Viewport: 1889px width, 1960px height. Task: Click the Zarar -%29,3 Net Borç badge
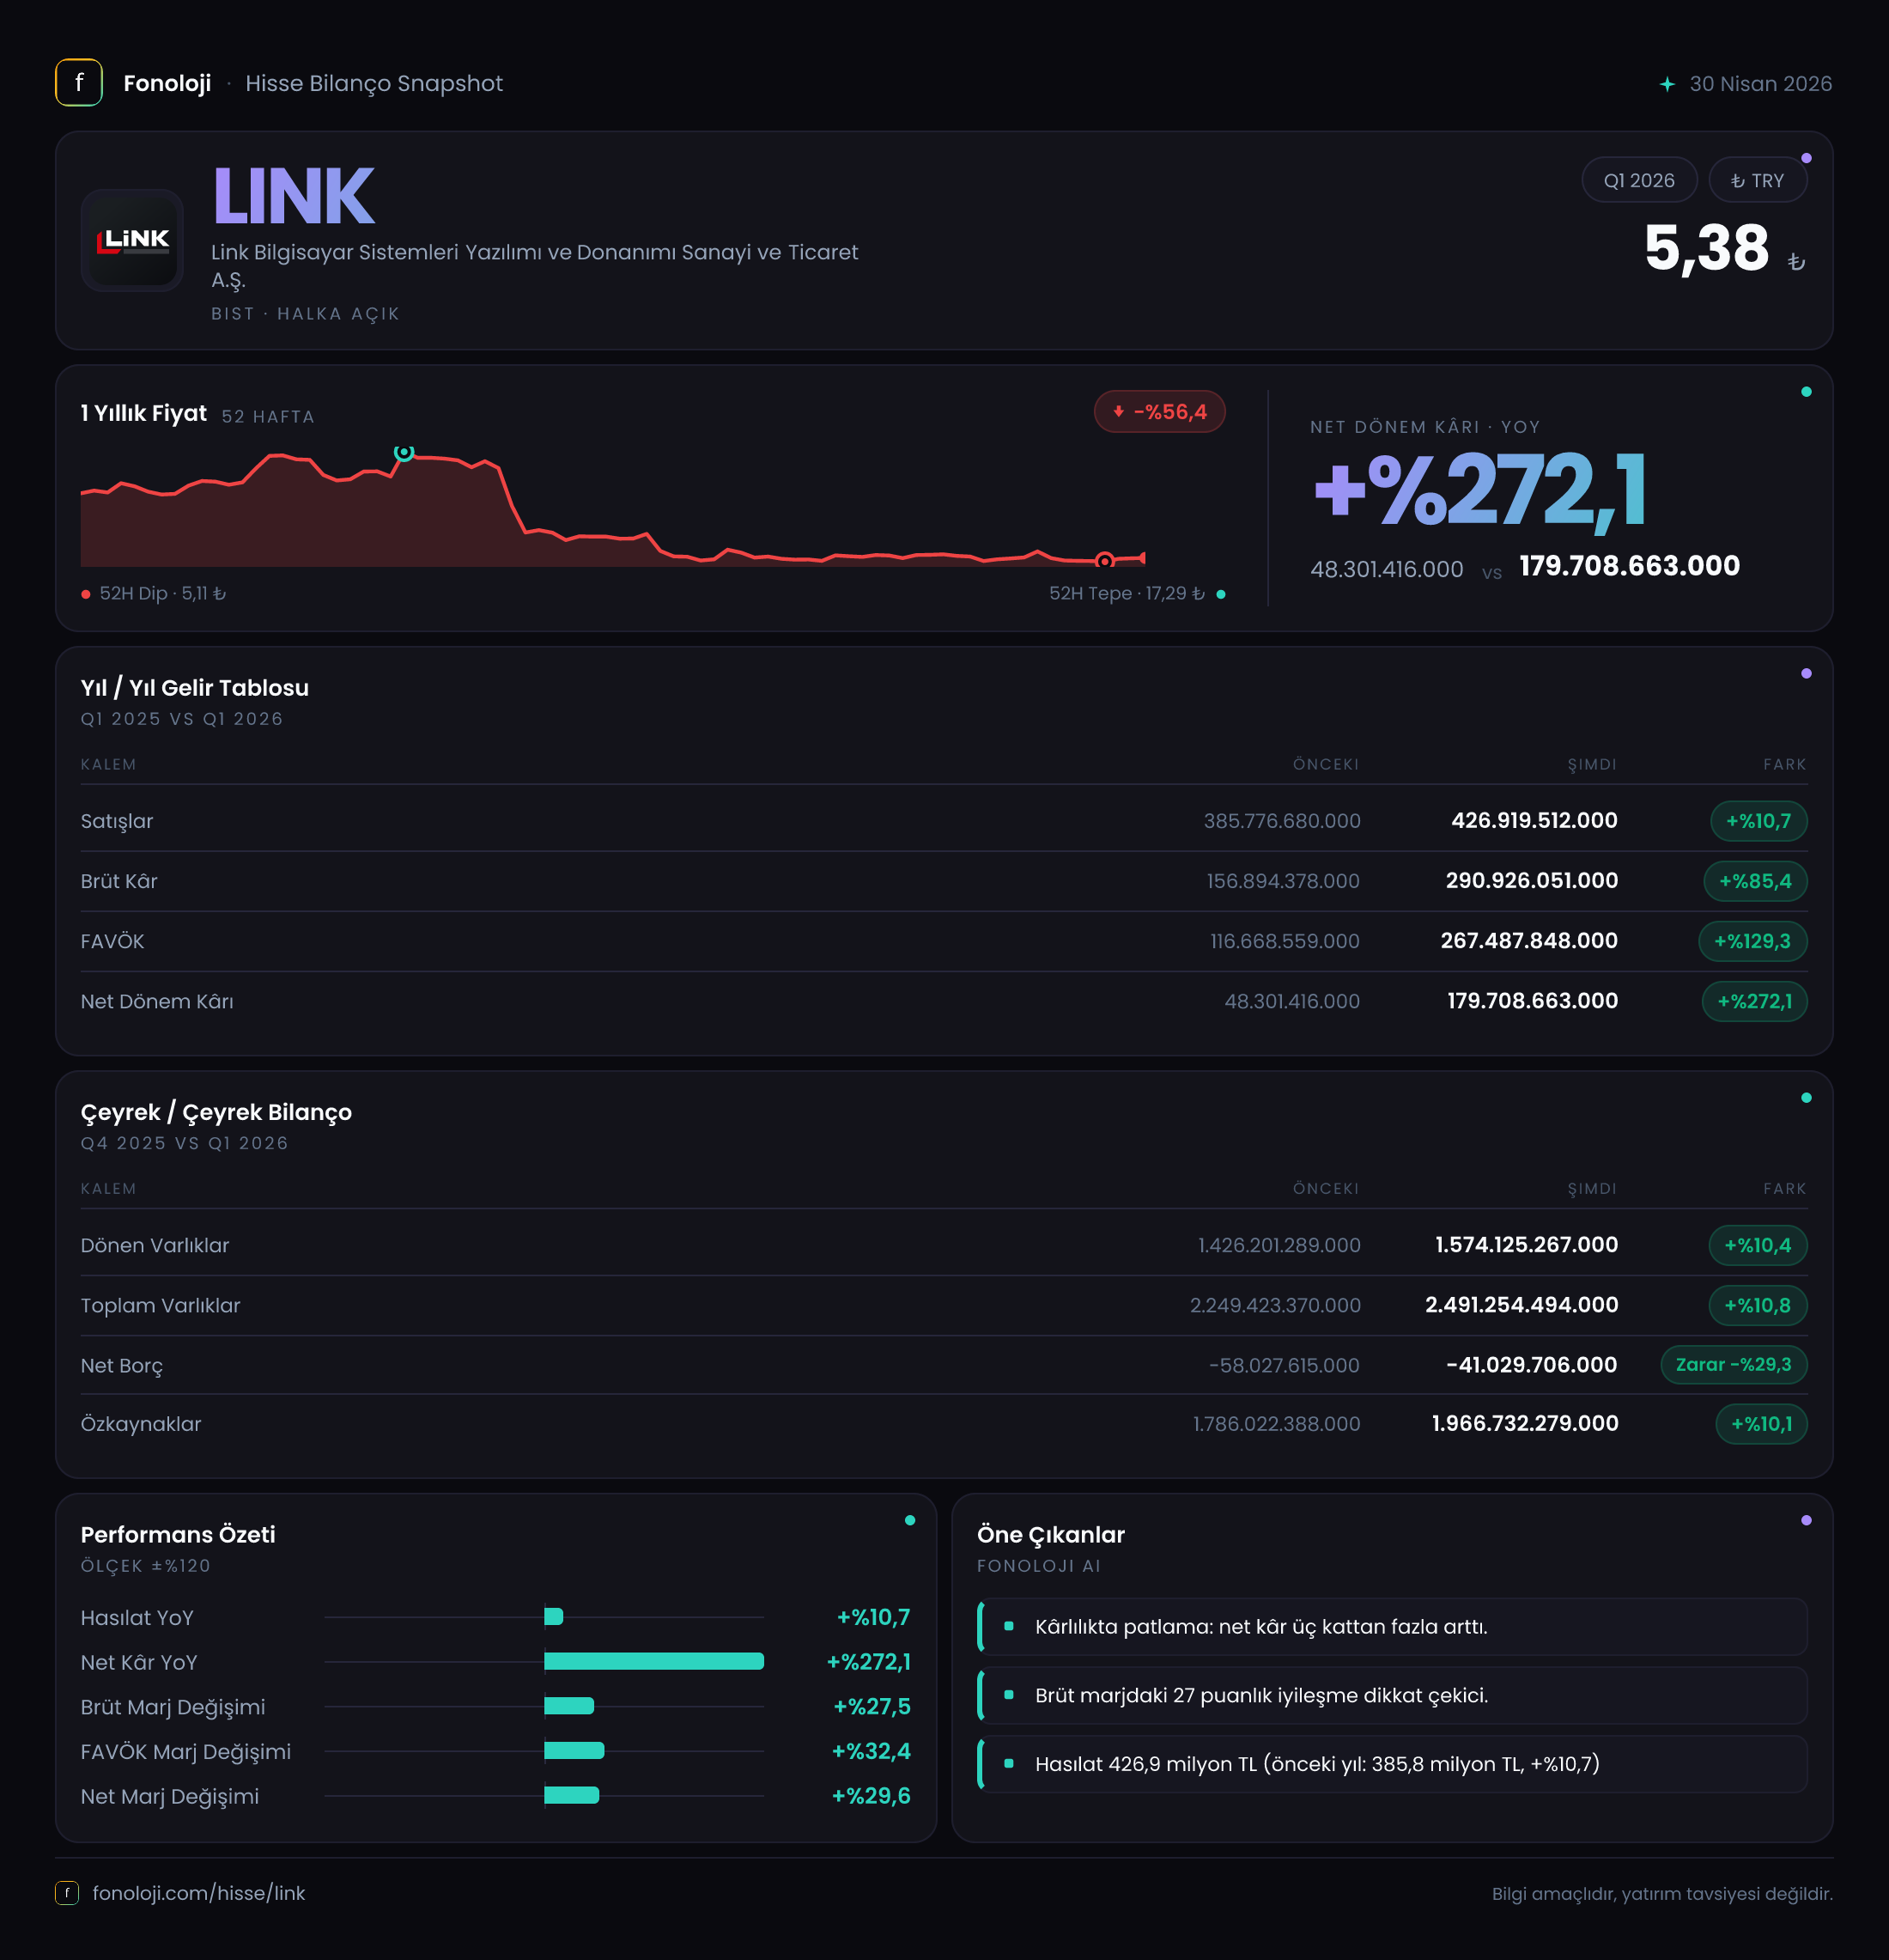(1734, 1365)
